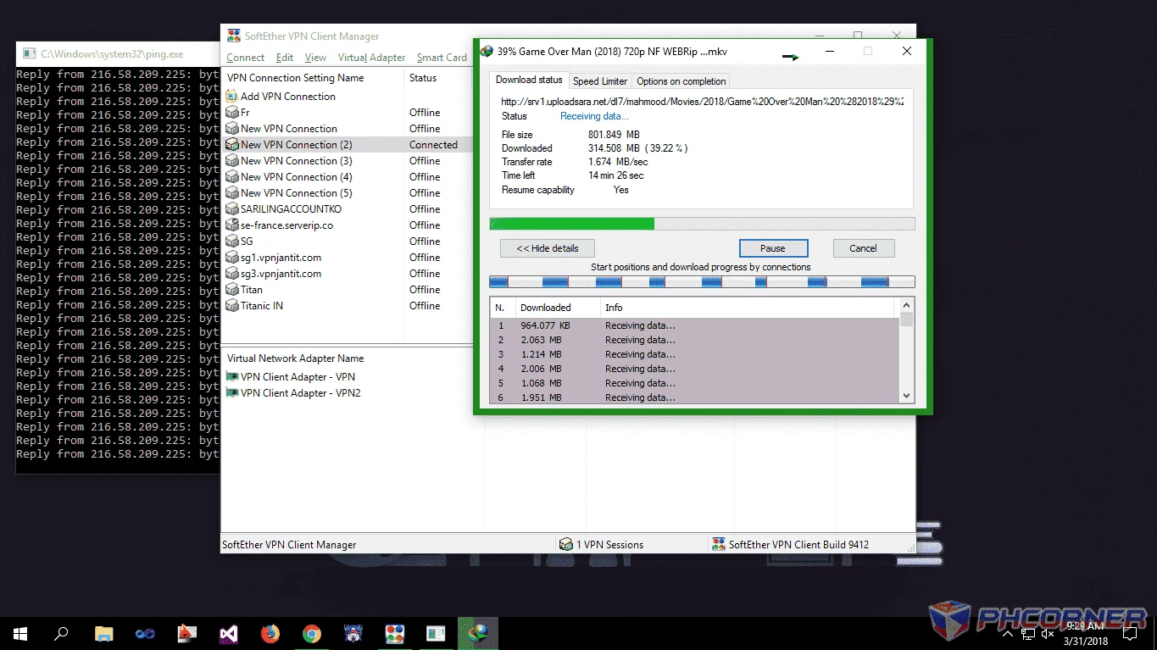1157x650 pixels.
Task: Click the connections list scroll-up arrow
Action: click(906, 305)
